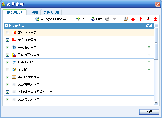The image size is (162, 118).
Task: Toggle the 英汉进出口商品词汇大全 checkbox
Action: (7, 92)
